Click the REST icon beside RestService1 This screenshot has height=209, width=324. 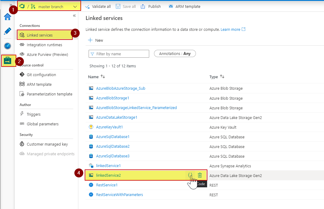(x=91, y=185)
